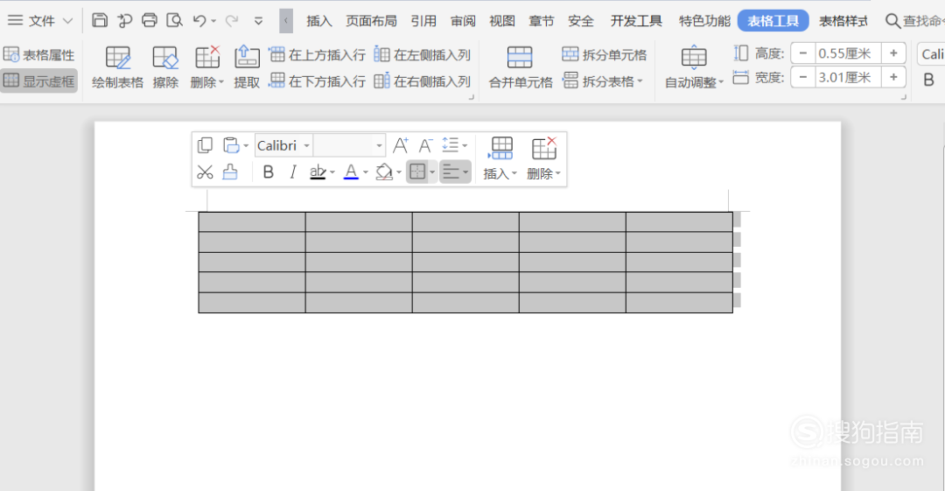Open 插入 dropdown in floating toolbar
This screenshot has width=945, height=491.
coord(500,159)
